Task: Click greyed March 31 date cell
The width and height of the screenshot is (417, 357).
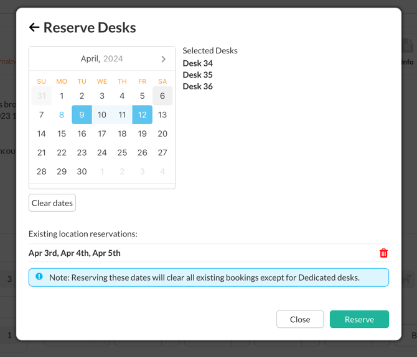Action: coord(42,96)
